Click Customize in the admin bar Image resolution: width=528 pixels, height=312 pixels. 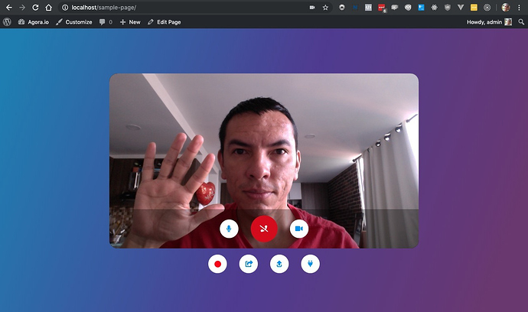[74, 22]
